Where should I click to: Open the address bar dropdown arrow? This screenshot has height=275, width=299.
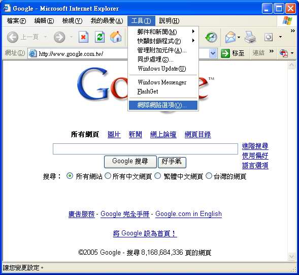(213, 53)
